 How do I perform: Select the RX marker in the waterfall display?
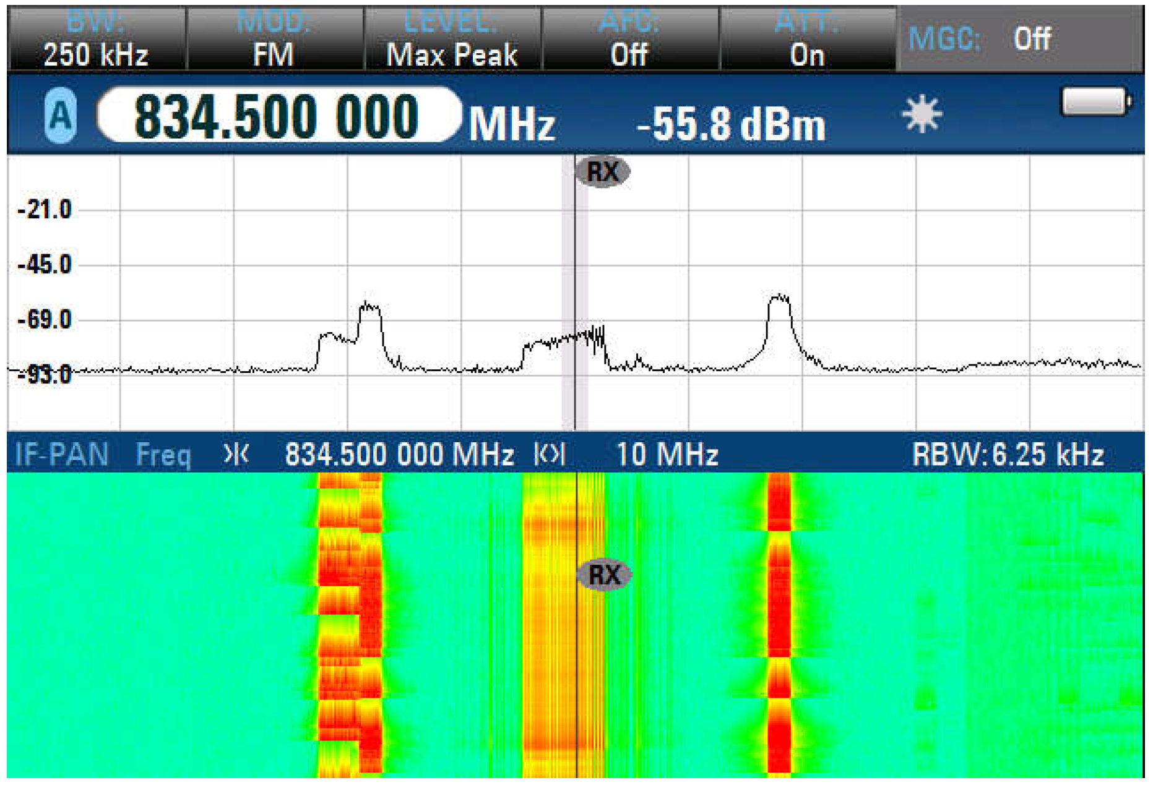604,575
